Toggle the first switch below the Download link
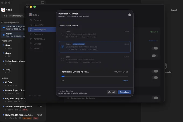The image size is (183, 122). (x=155, y=48)
